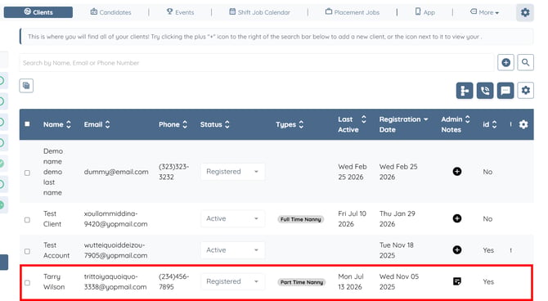Check the Demo name row checkbox
This screenshot has height=301, width=548.
27,173
